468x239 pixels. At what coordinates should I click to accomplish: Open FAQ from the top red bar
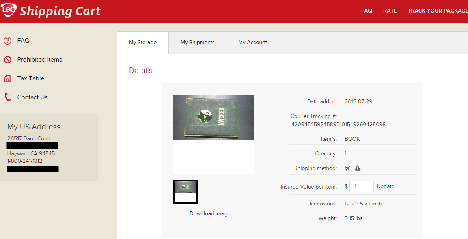[367, 11]
